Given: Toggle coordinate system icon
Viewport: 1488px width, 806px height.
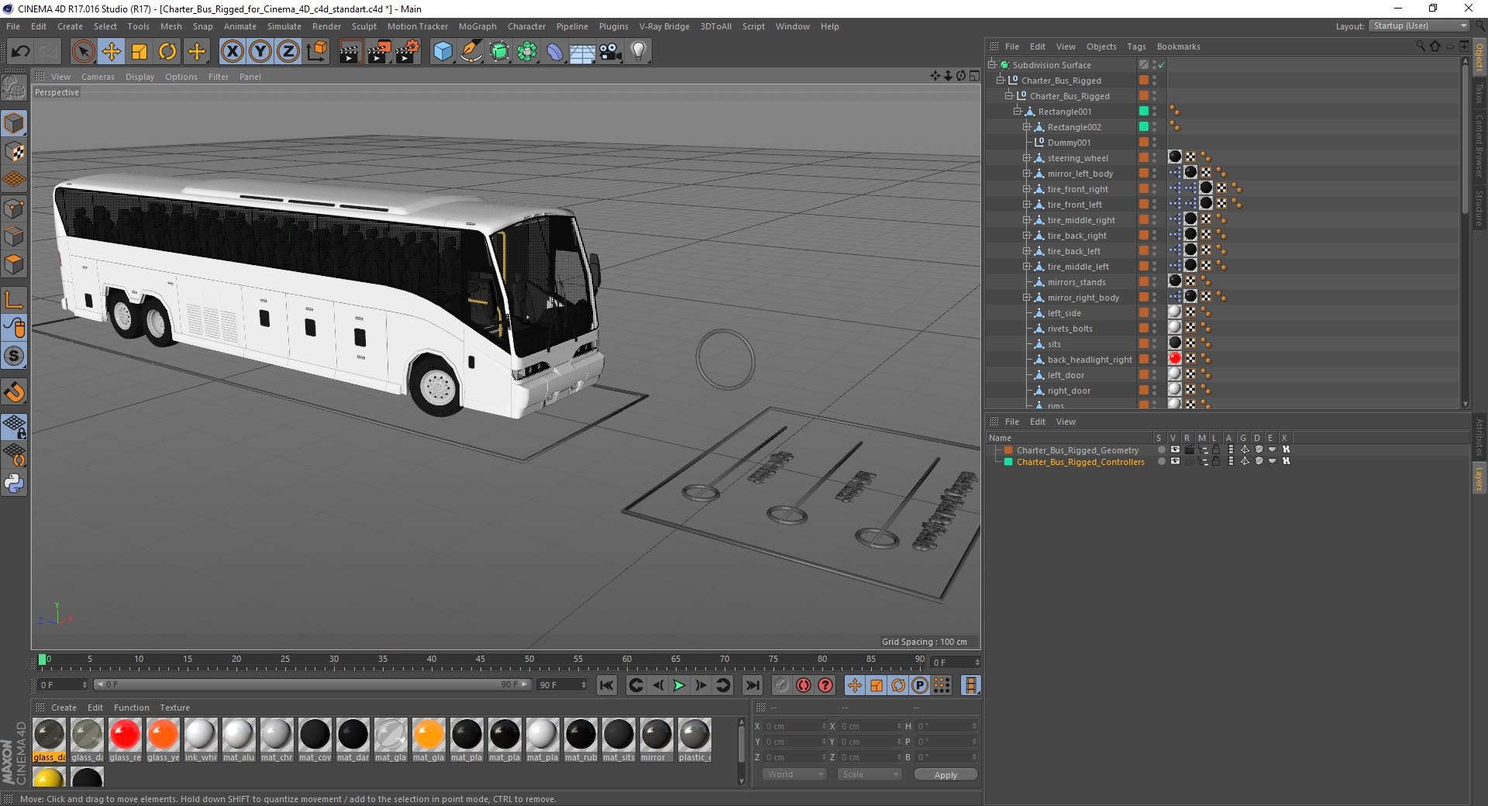Looking at the screenshot, I should point(317,52).
